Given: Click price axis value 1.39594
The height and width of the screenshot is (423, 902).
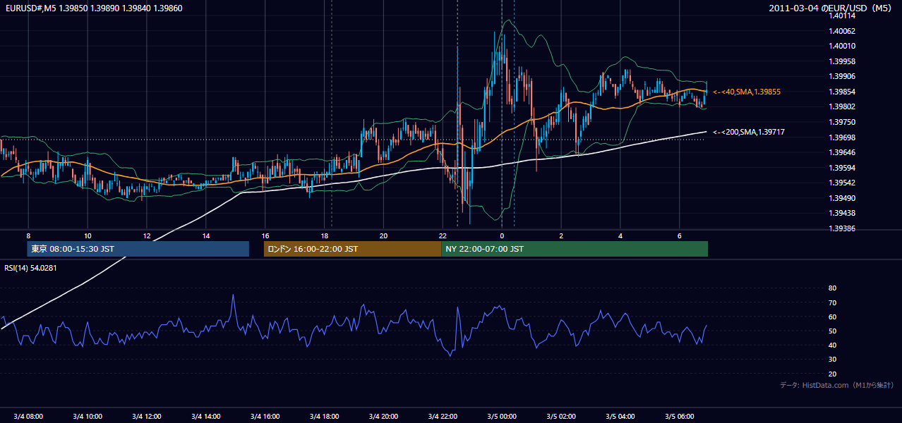Looking at the screenshot, I should point(843,168).
